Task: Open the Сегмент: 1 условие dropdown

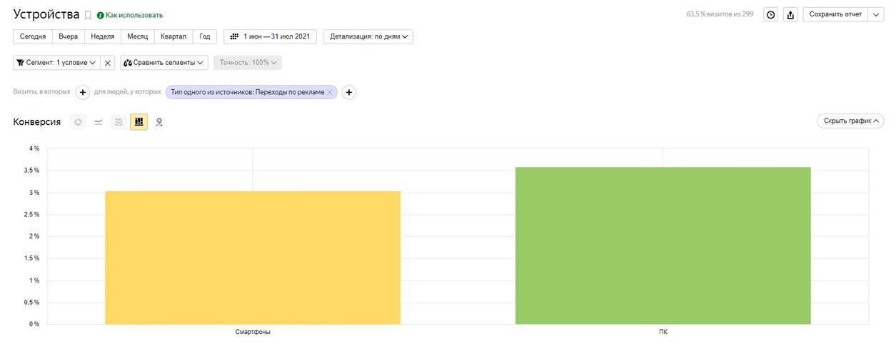Action: (x=56, y=63)
